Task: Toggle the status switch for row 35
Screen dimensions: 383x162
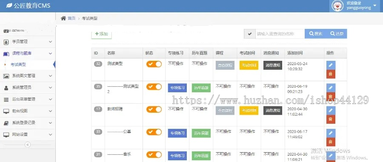Action: coord(154,87)
